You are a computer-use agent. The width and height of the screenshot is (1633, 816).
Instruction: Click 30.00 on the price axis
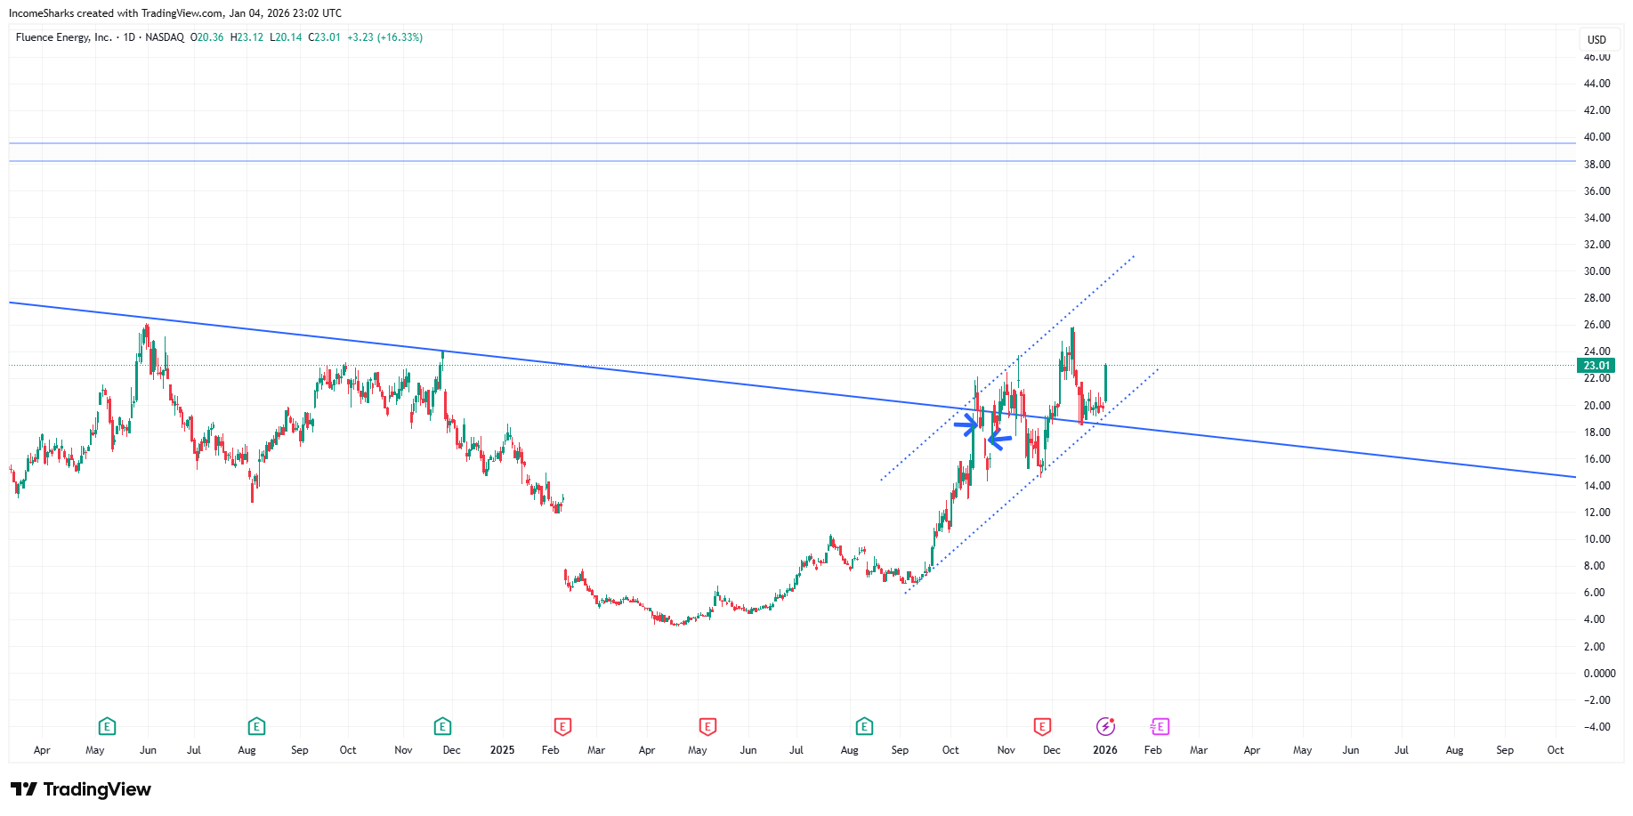1597,271
